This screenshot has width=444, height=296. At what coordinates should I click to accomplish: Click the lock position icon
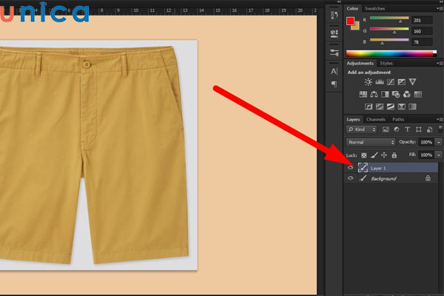tap(385, 155)
